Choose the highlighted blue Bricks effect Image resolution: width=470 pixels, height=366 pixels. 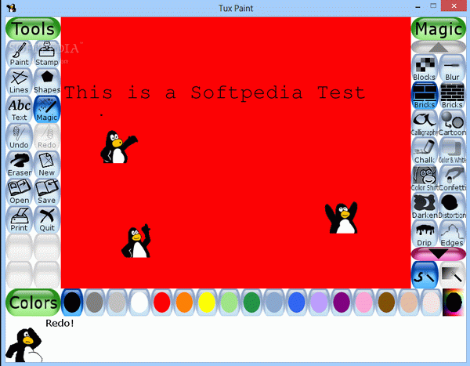(425, 96)
